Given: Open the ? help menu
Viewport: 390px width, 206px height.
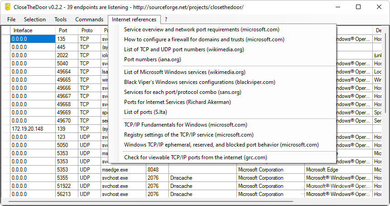Looking at the screenshot, I should click(166, 20).
